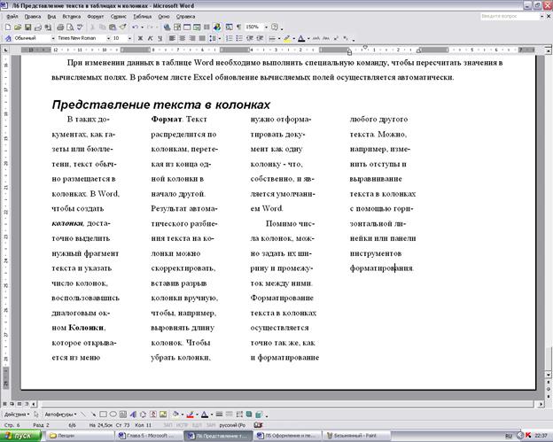Screen dimensions: 553x442
Task: Open the Styles and Formatting pane
Action: tap(8, 38)
